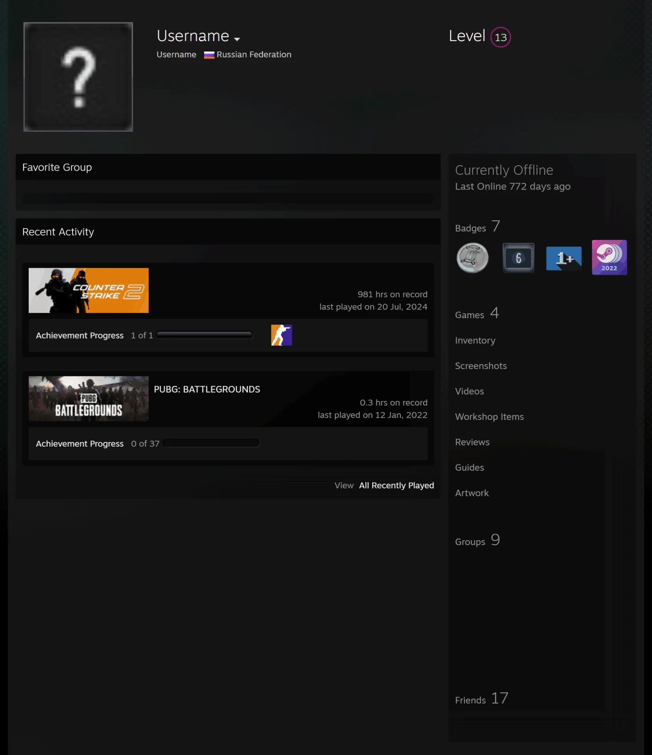Open PUBG Achievement Progress label
Image resolution: width=652 pixels, height=755 pixels.
[x=80, y=444]
